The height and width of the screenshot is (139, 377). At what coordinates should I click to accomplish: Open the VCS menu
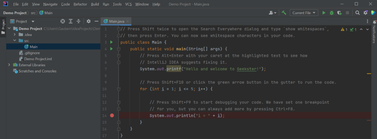(128, 4)
